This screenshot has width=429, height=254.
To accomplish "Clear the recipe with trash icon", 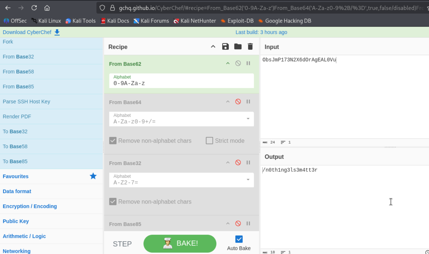I will [x=250, y=46].
